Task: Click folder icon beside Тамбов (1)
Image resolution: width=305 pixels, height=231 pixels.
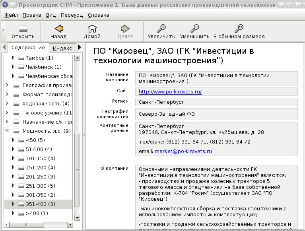Action: coord(21,58)
